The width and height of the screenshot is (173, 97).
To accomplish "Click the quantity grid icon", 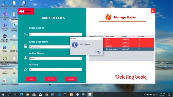I will click(26, 69).
